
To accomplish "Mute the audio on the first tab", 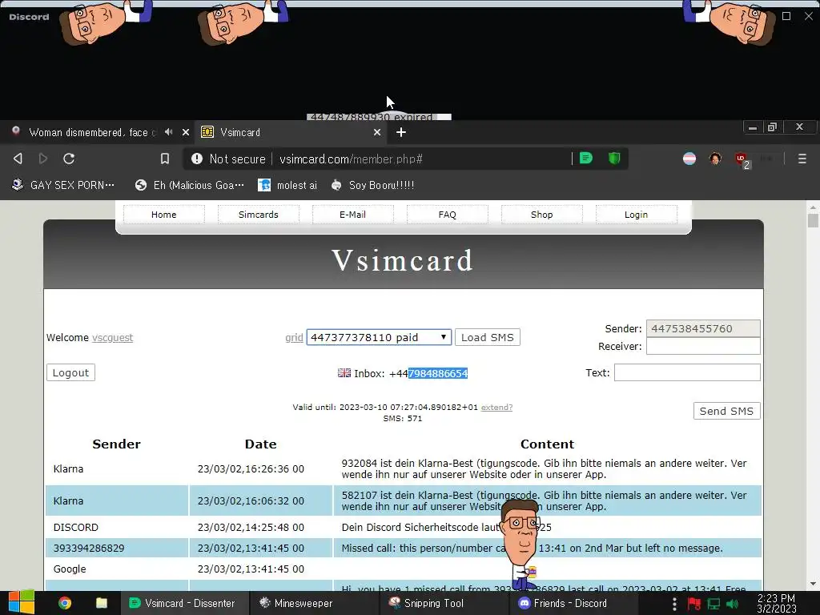I will pos(168,132).
